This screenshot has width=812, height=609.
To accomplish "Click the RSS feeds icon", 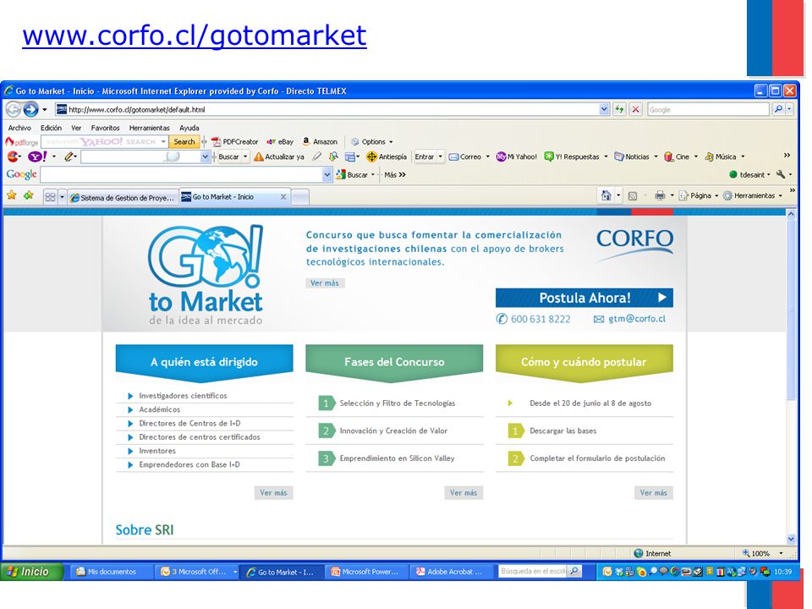I will click(x=633, y=195).
